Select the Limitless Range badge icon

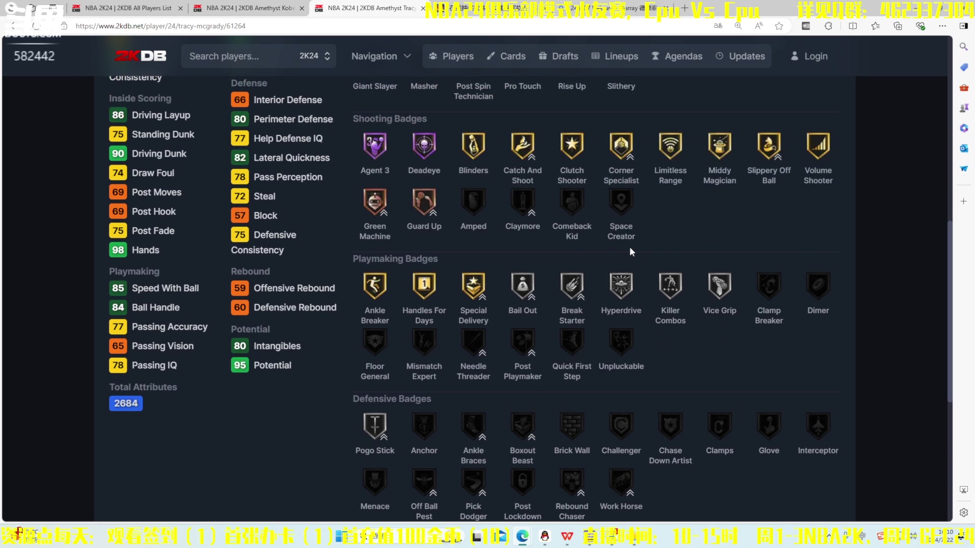[x=670, y=146]
